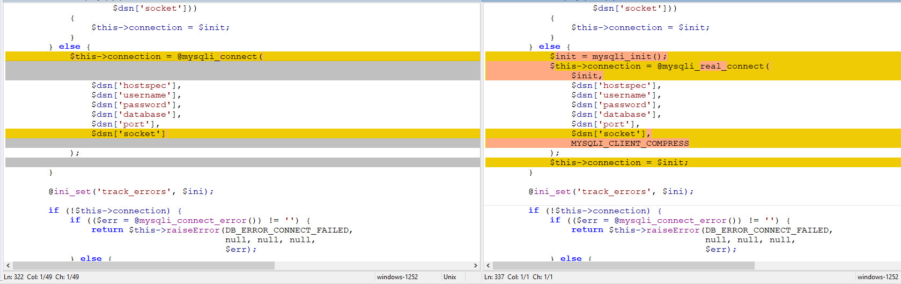Click '$dsn['database'],' in right pane
Image resolution: width=901 pixels, height=284 pixels.
tap(616, 114)
